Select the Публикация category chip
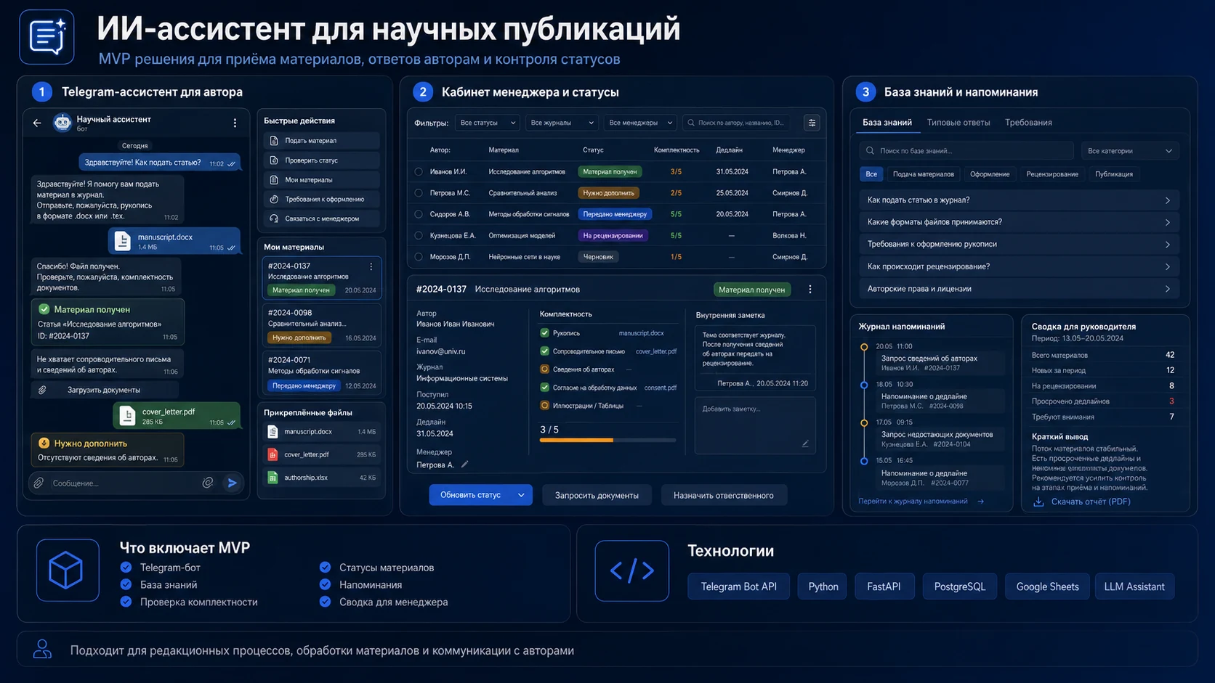This screenshot has height=683, width=1215. click(1114, 174)
